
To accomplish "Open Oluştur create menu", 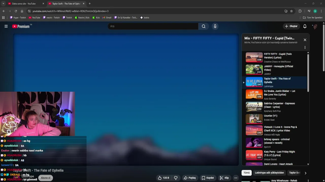I will (x=291, y=26).
